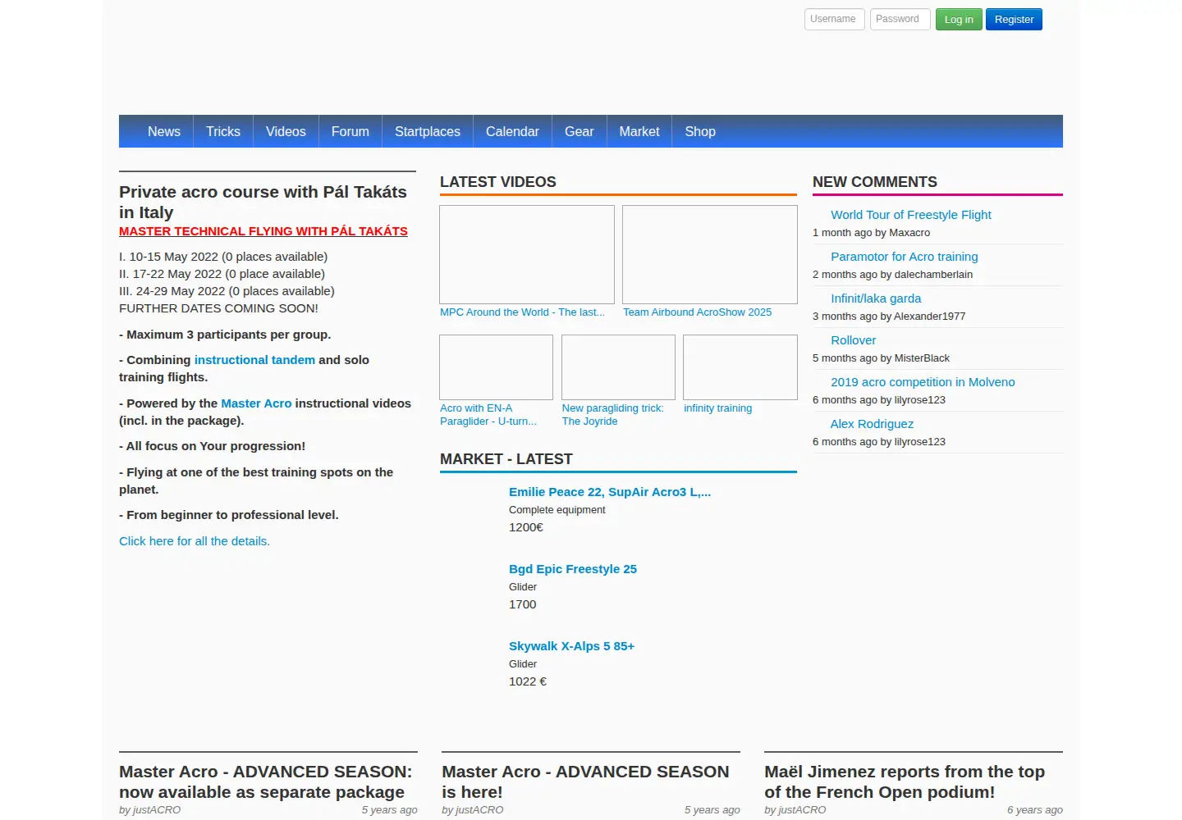Visit the Forum page
This screenshot has width=1182, height=820.
click(x=350, y=131)
